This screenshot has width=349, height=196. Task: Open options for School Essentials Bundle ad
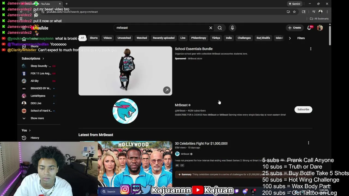[x=311, y=49]
